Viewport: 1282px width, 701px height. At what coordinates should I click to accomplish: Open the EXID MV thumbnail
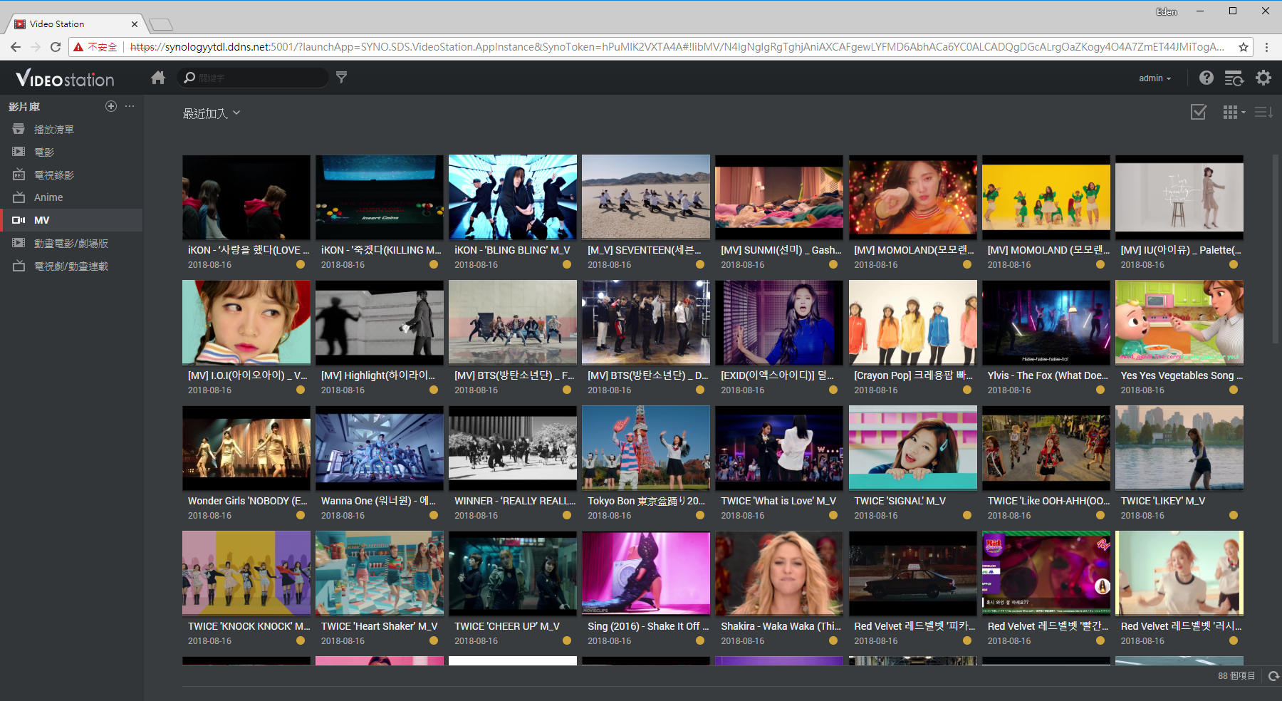[x=779, y=323]
